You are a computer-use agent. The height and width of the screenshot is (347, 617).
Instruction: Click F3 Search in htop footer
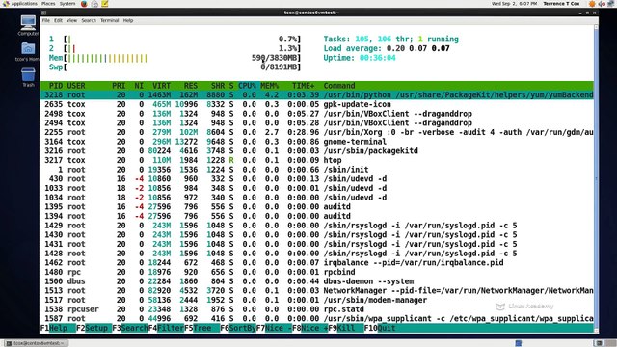pyautogui.click(x=130, y=328)
